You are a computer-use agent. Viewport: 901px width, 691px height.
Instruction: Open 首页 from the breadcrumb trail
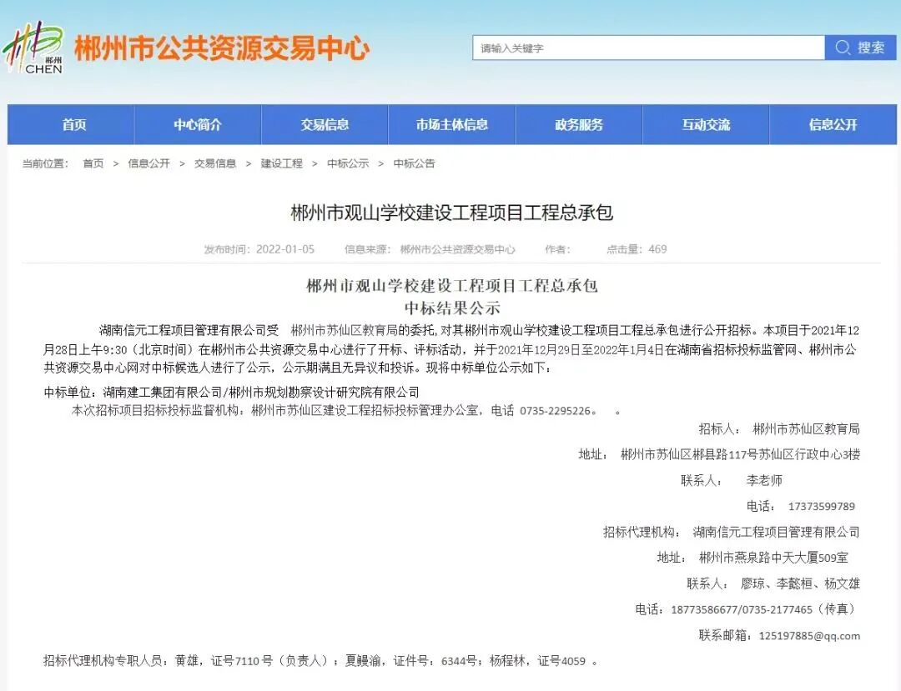pos(93,164)
